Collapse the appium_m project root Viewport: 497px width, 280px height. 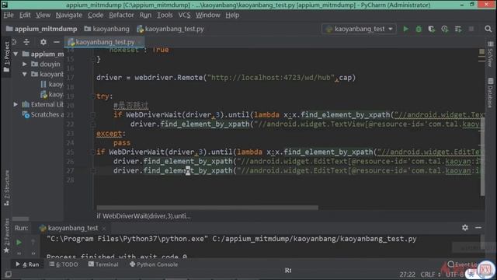[16, 54]
